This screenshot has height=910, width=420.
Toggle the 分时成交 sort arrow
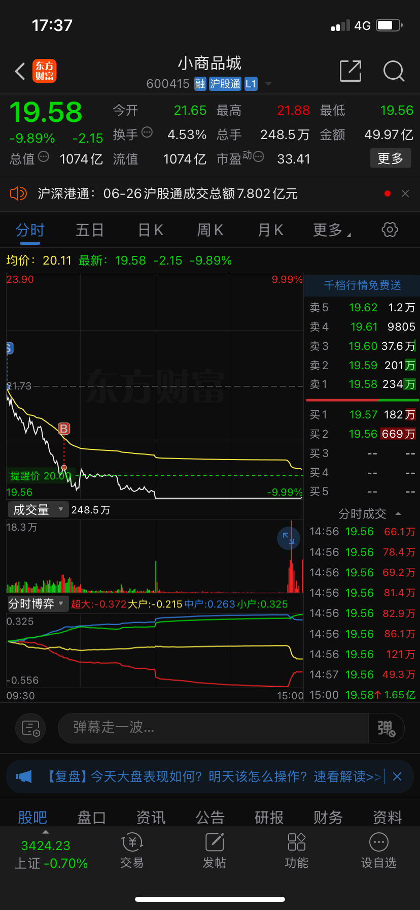tap(398, 514)
